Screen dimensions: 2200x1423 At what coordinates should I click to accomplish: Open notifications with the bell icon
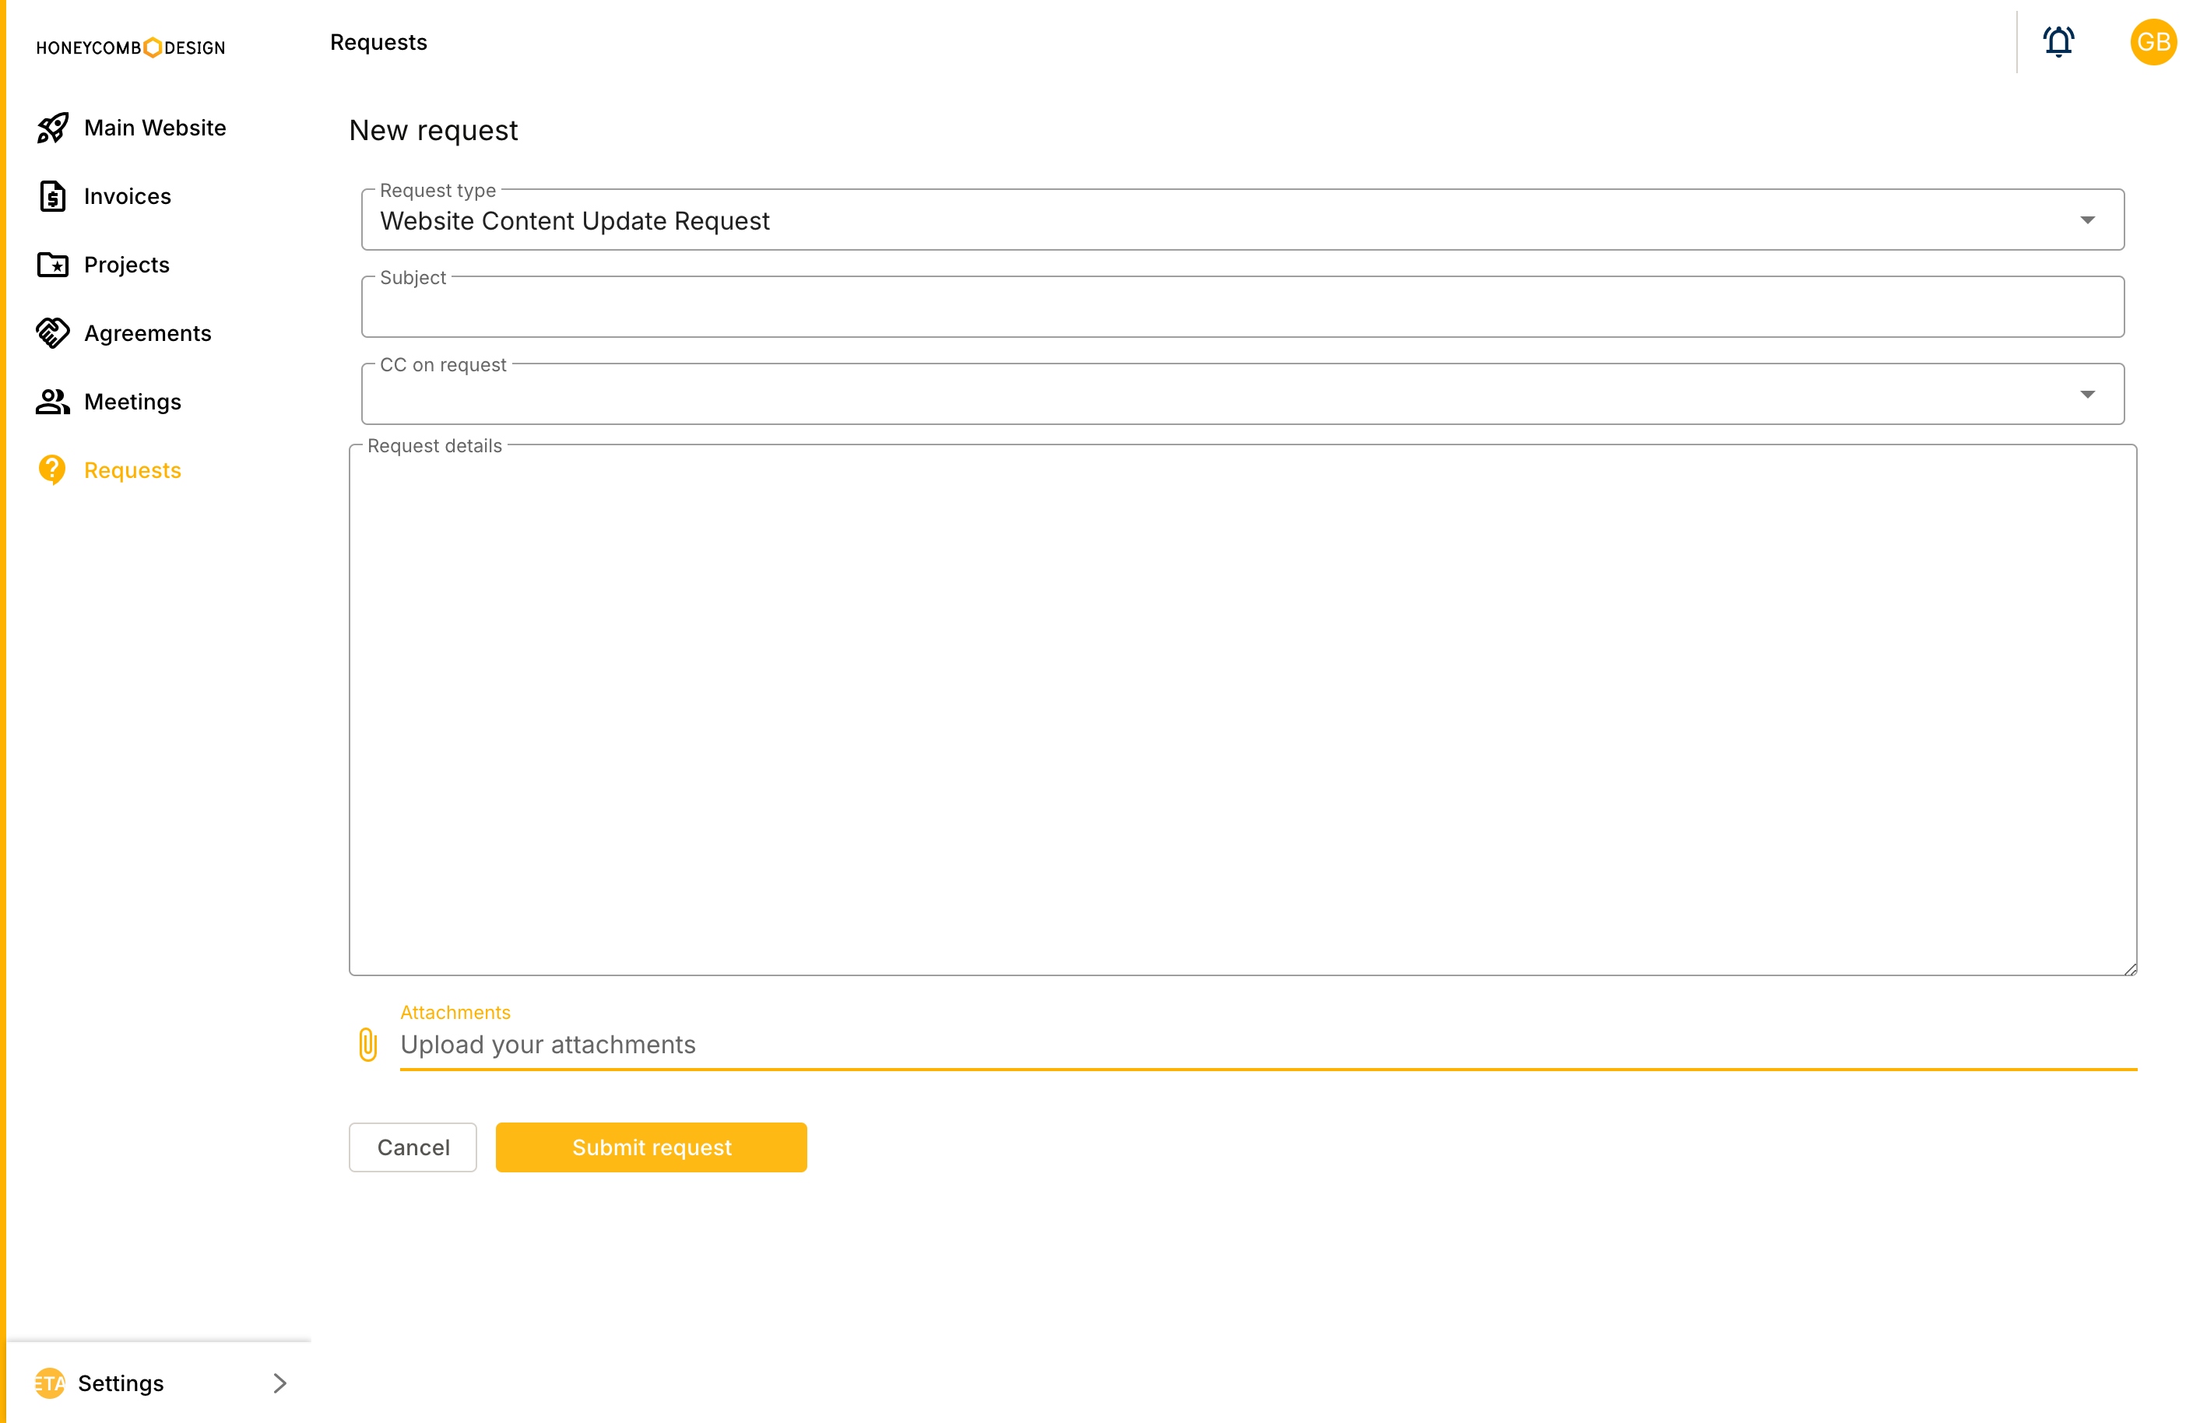tap(2058, 43)
